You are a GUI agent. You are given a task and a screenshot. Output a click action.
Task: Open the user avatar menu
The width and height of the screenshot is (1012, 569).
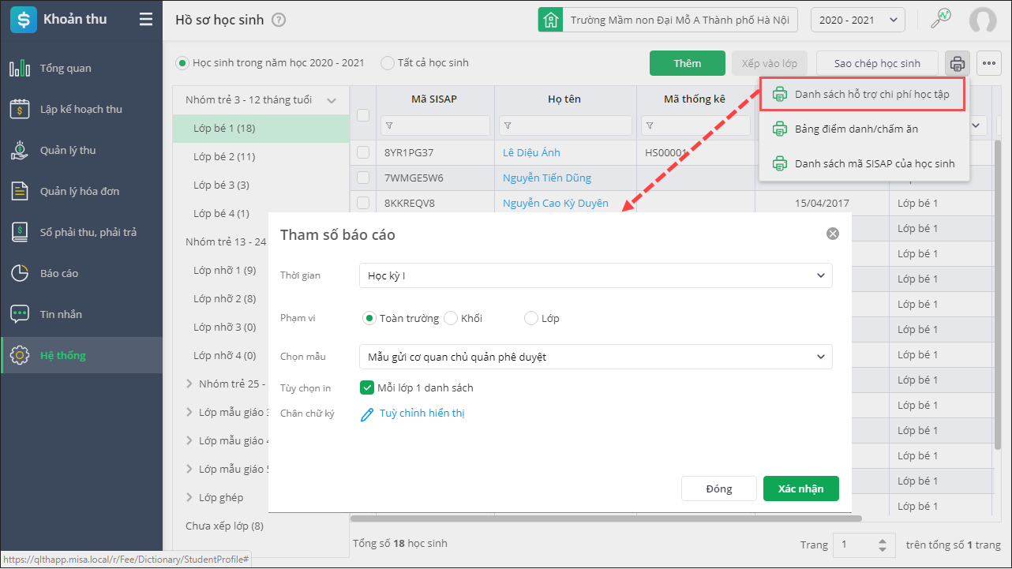tap(983, 21)
